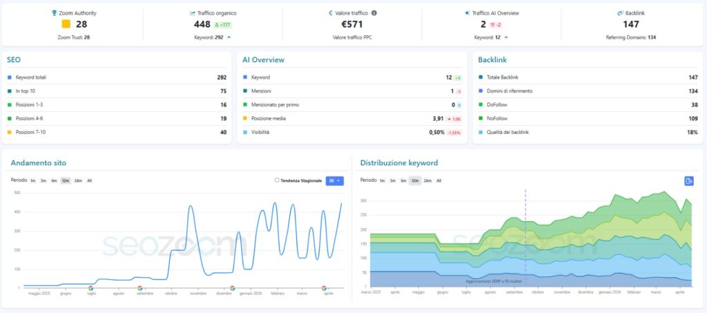
Task: Switch Andamento sito period to 1m
Action: pyautogui.click(x=32, y=180)
